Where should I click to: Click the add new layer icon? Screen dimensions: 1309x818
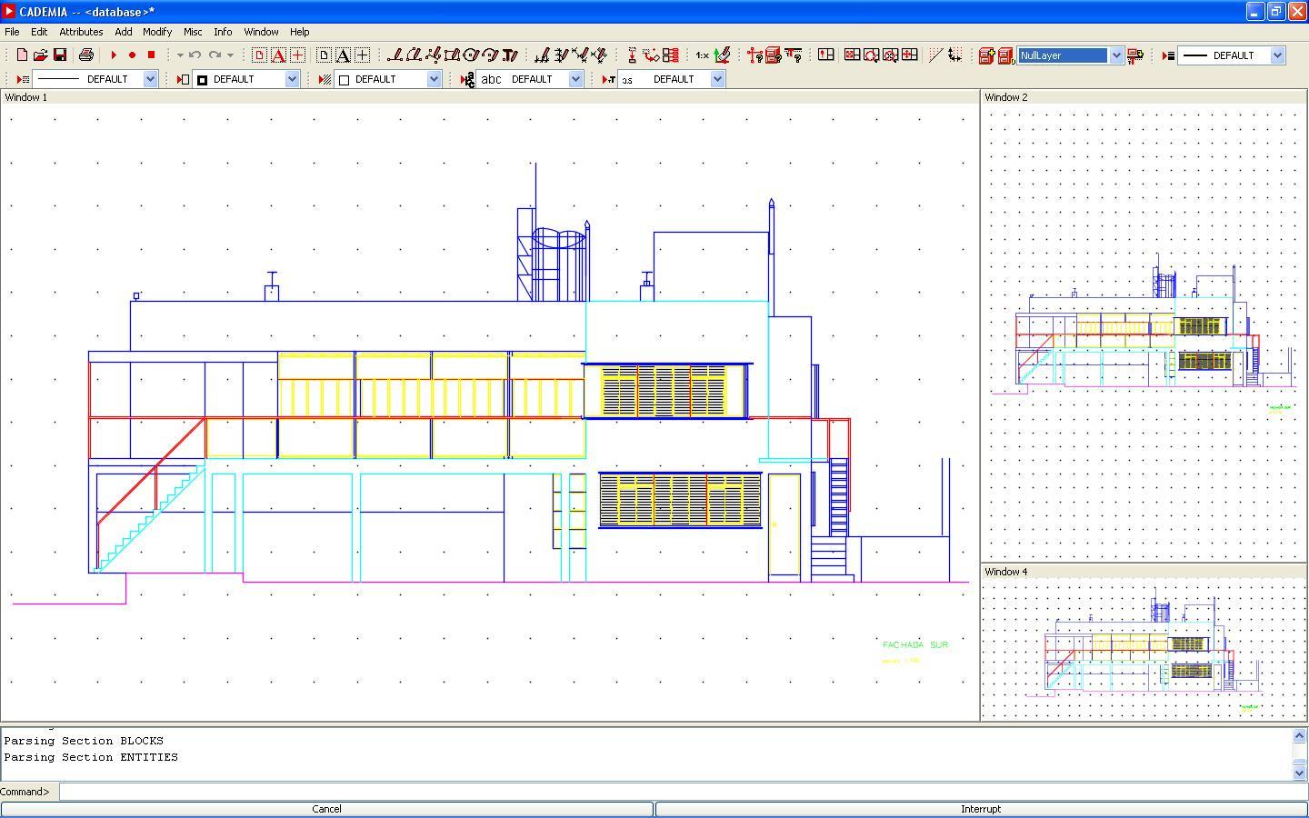point(986,55)
